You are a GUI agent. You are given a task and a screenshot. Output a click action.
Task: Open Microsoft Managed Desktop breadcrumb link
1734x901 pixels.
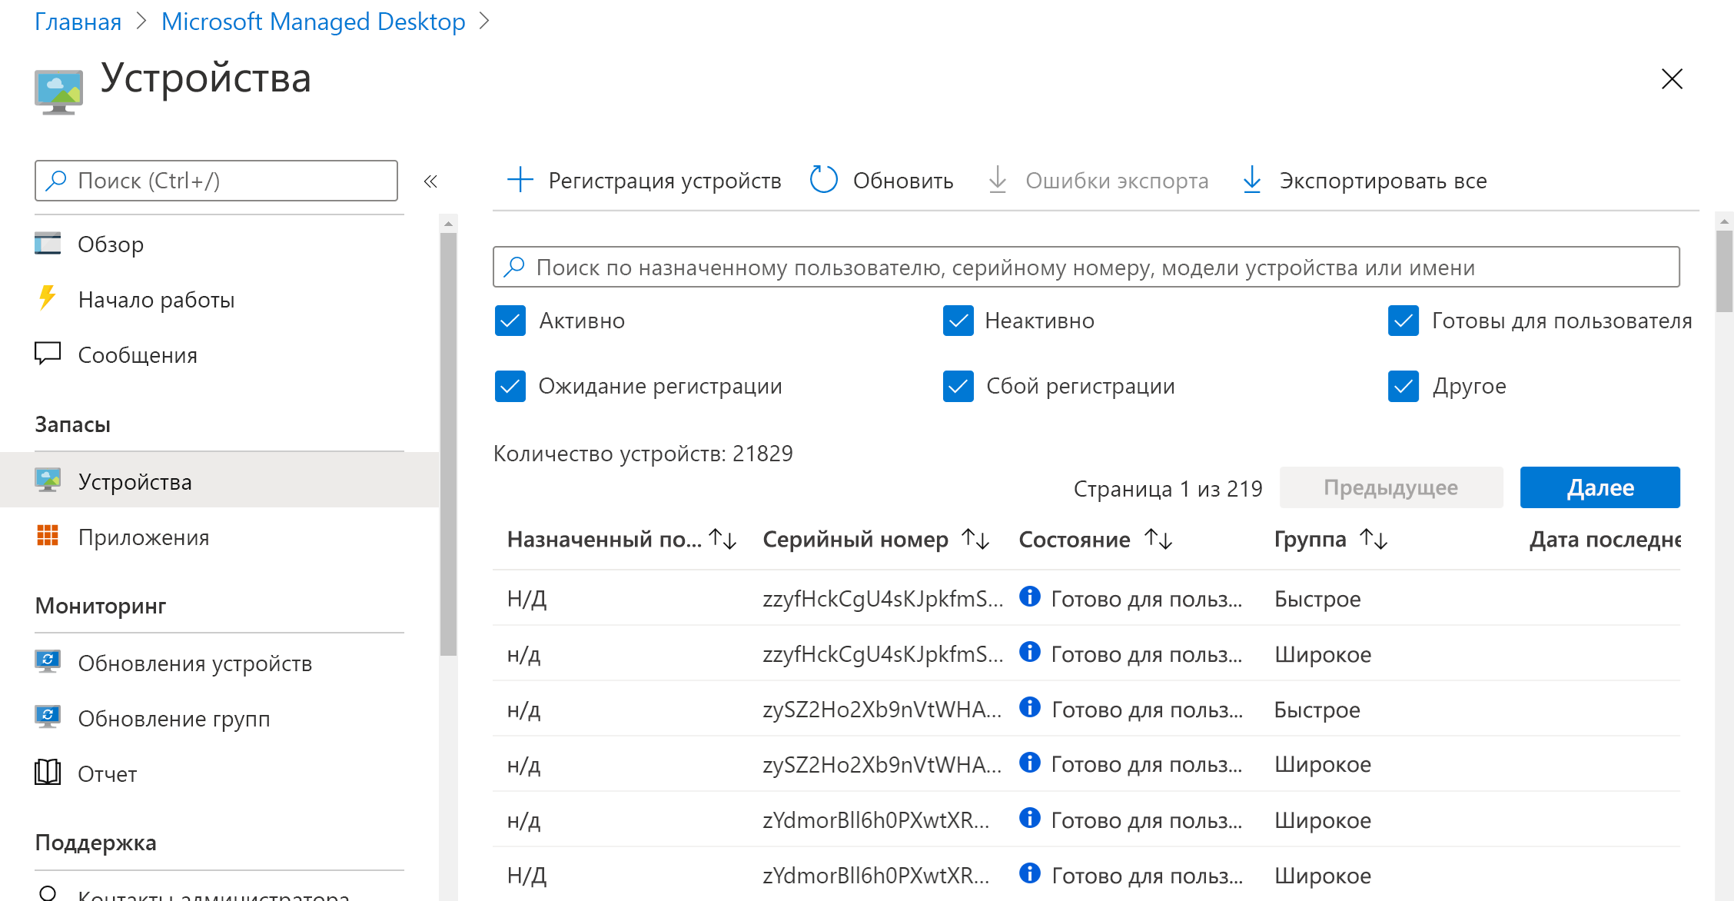tap(314, 22)
